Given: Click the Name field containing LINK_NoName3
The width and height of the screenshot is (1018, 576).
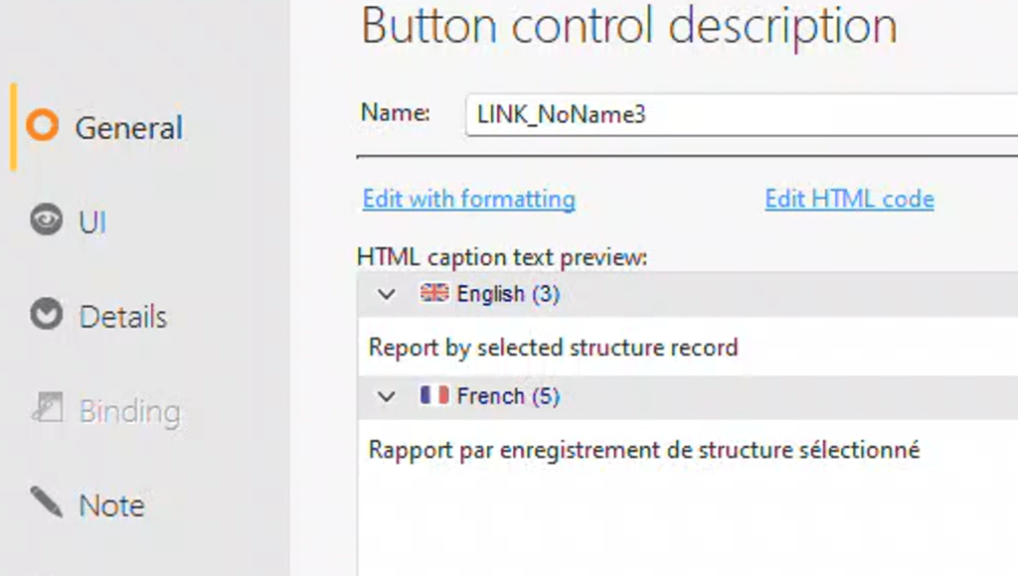Looking at the screenshot, I should pos(736,114).
